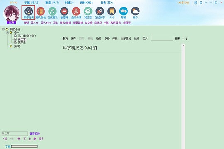Open the 卡片 bookmark icon

click(112, 12)
